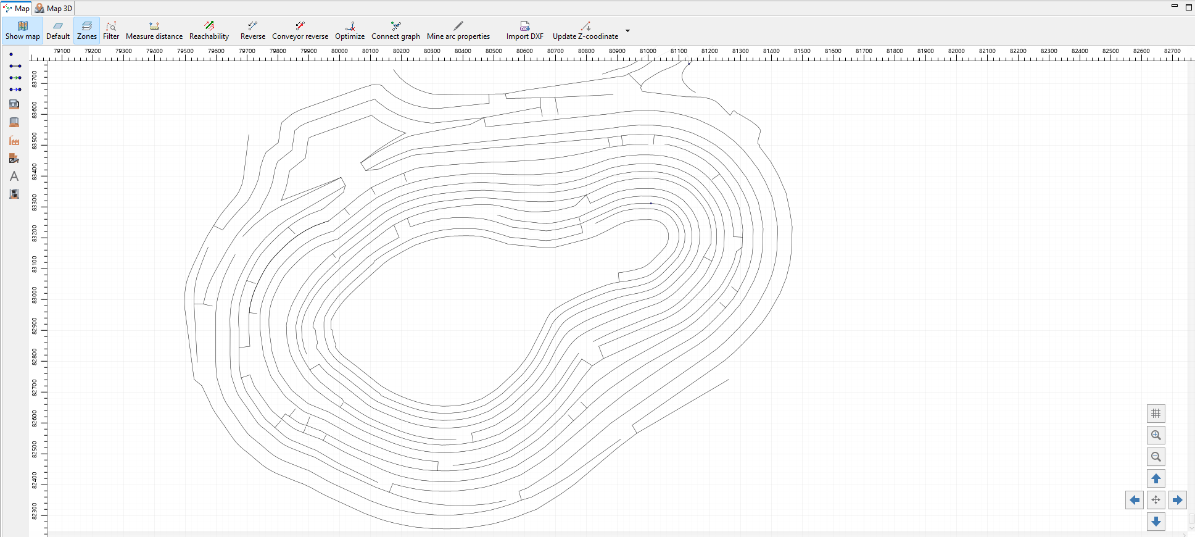Pan the map up with arrow
The image size is (1195, 537).
[x=1156, y=478]
